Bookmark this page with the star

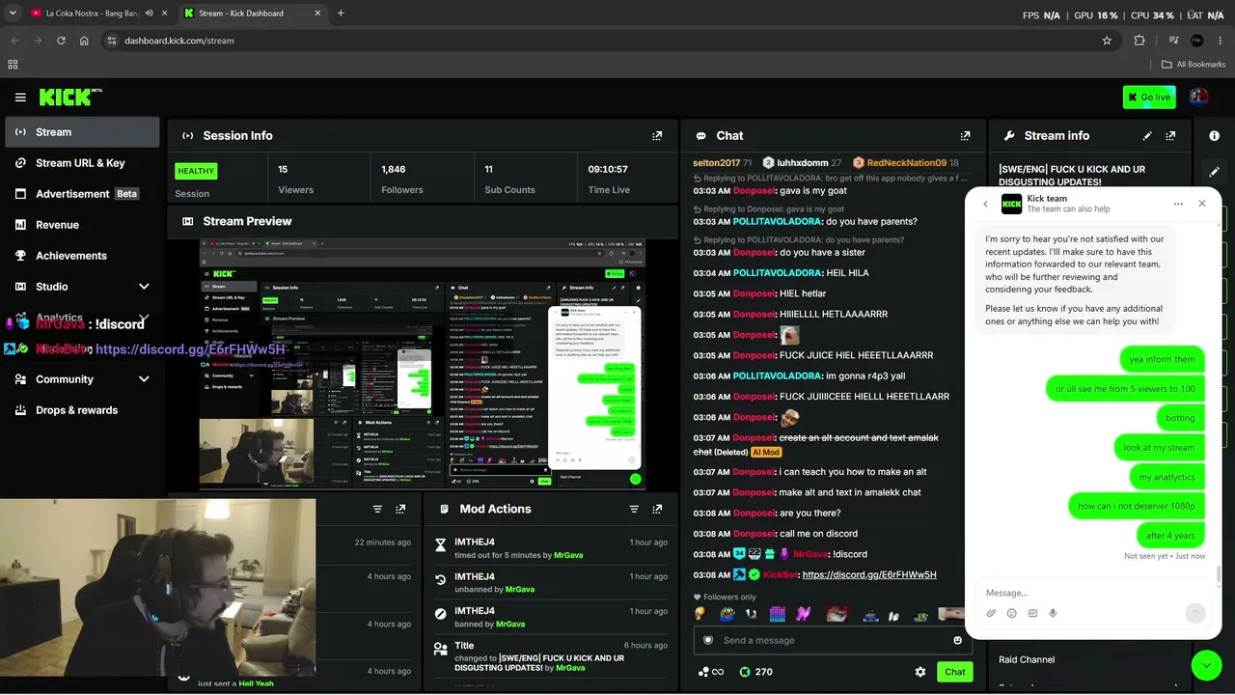tap(1107, 41)
